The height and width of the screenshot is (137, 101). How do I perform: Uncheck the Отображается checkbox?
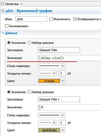pos(75,19)
